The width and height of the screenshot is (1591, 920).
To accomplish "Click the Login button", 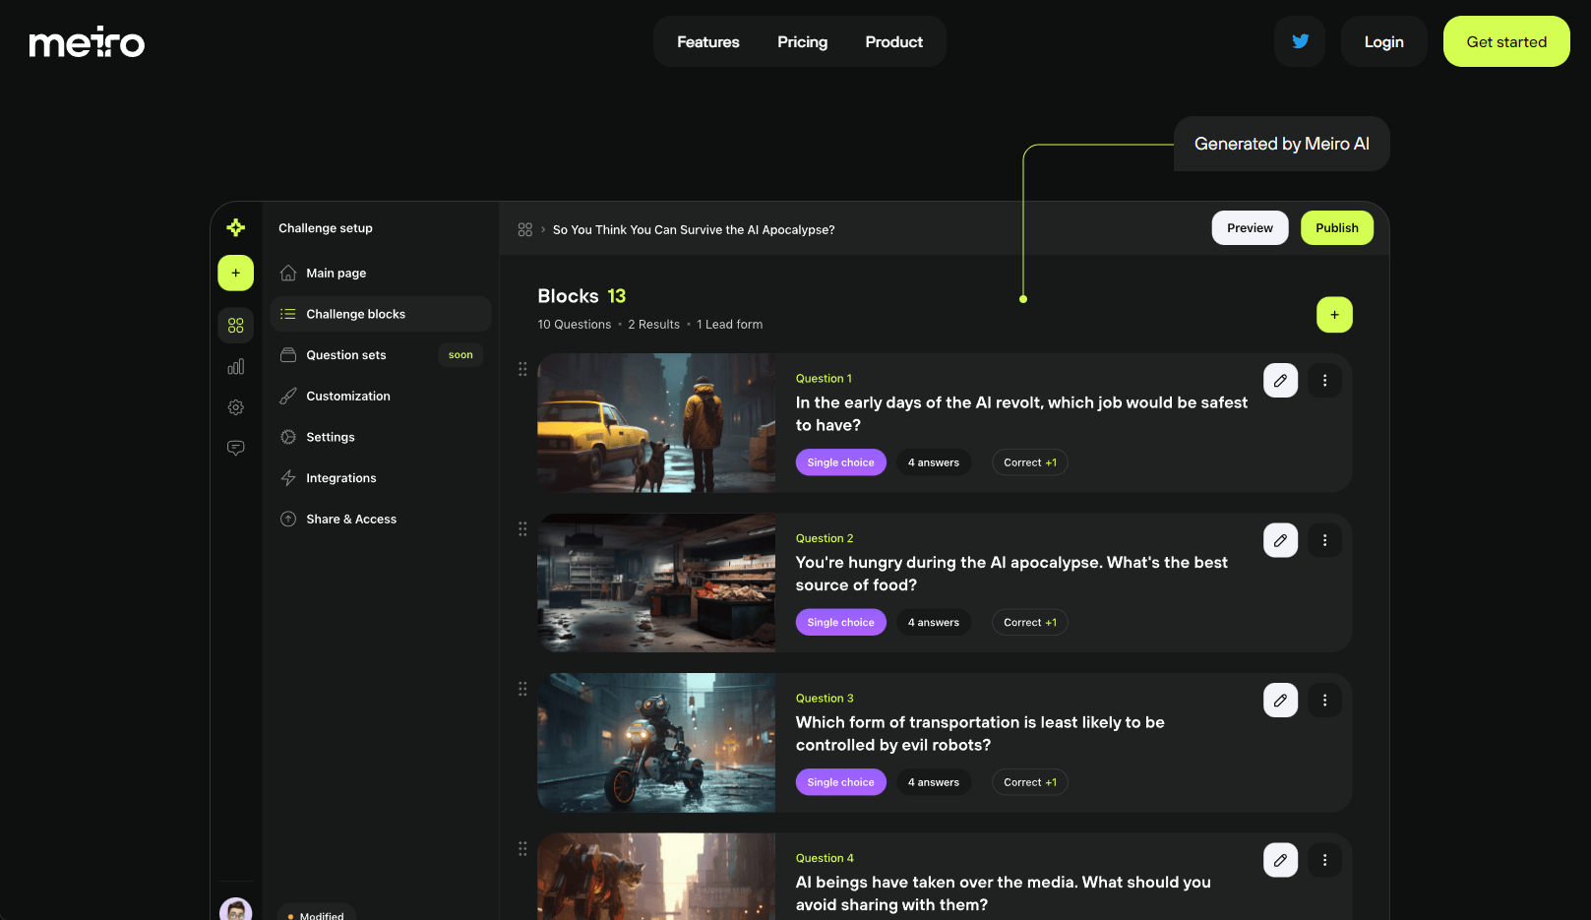I will point(1384,41).
